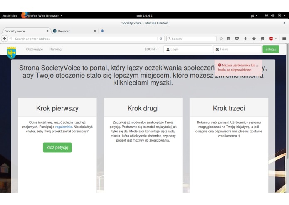Open the pl keyboard layout selector

(x=254, y=16)
